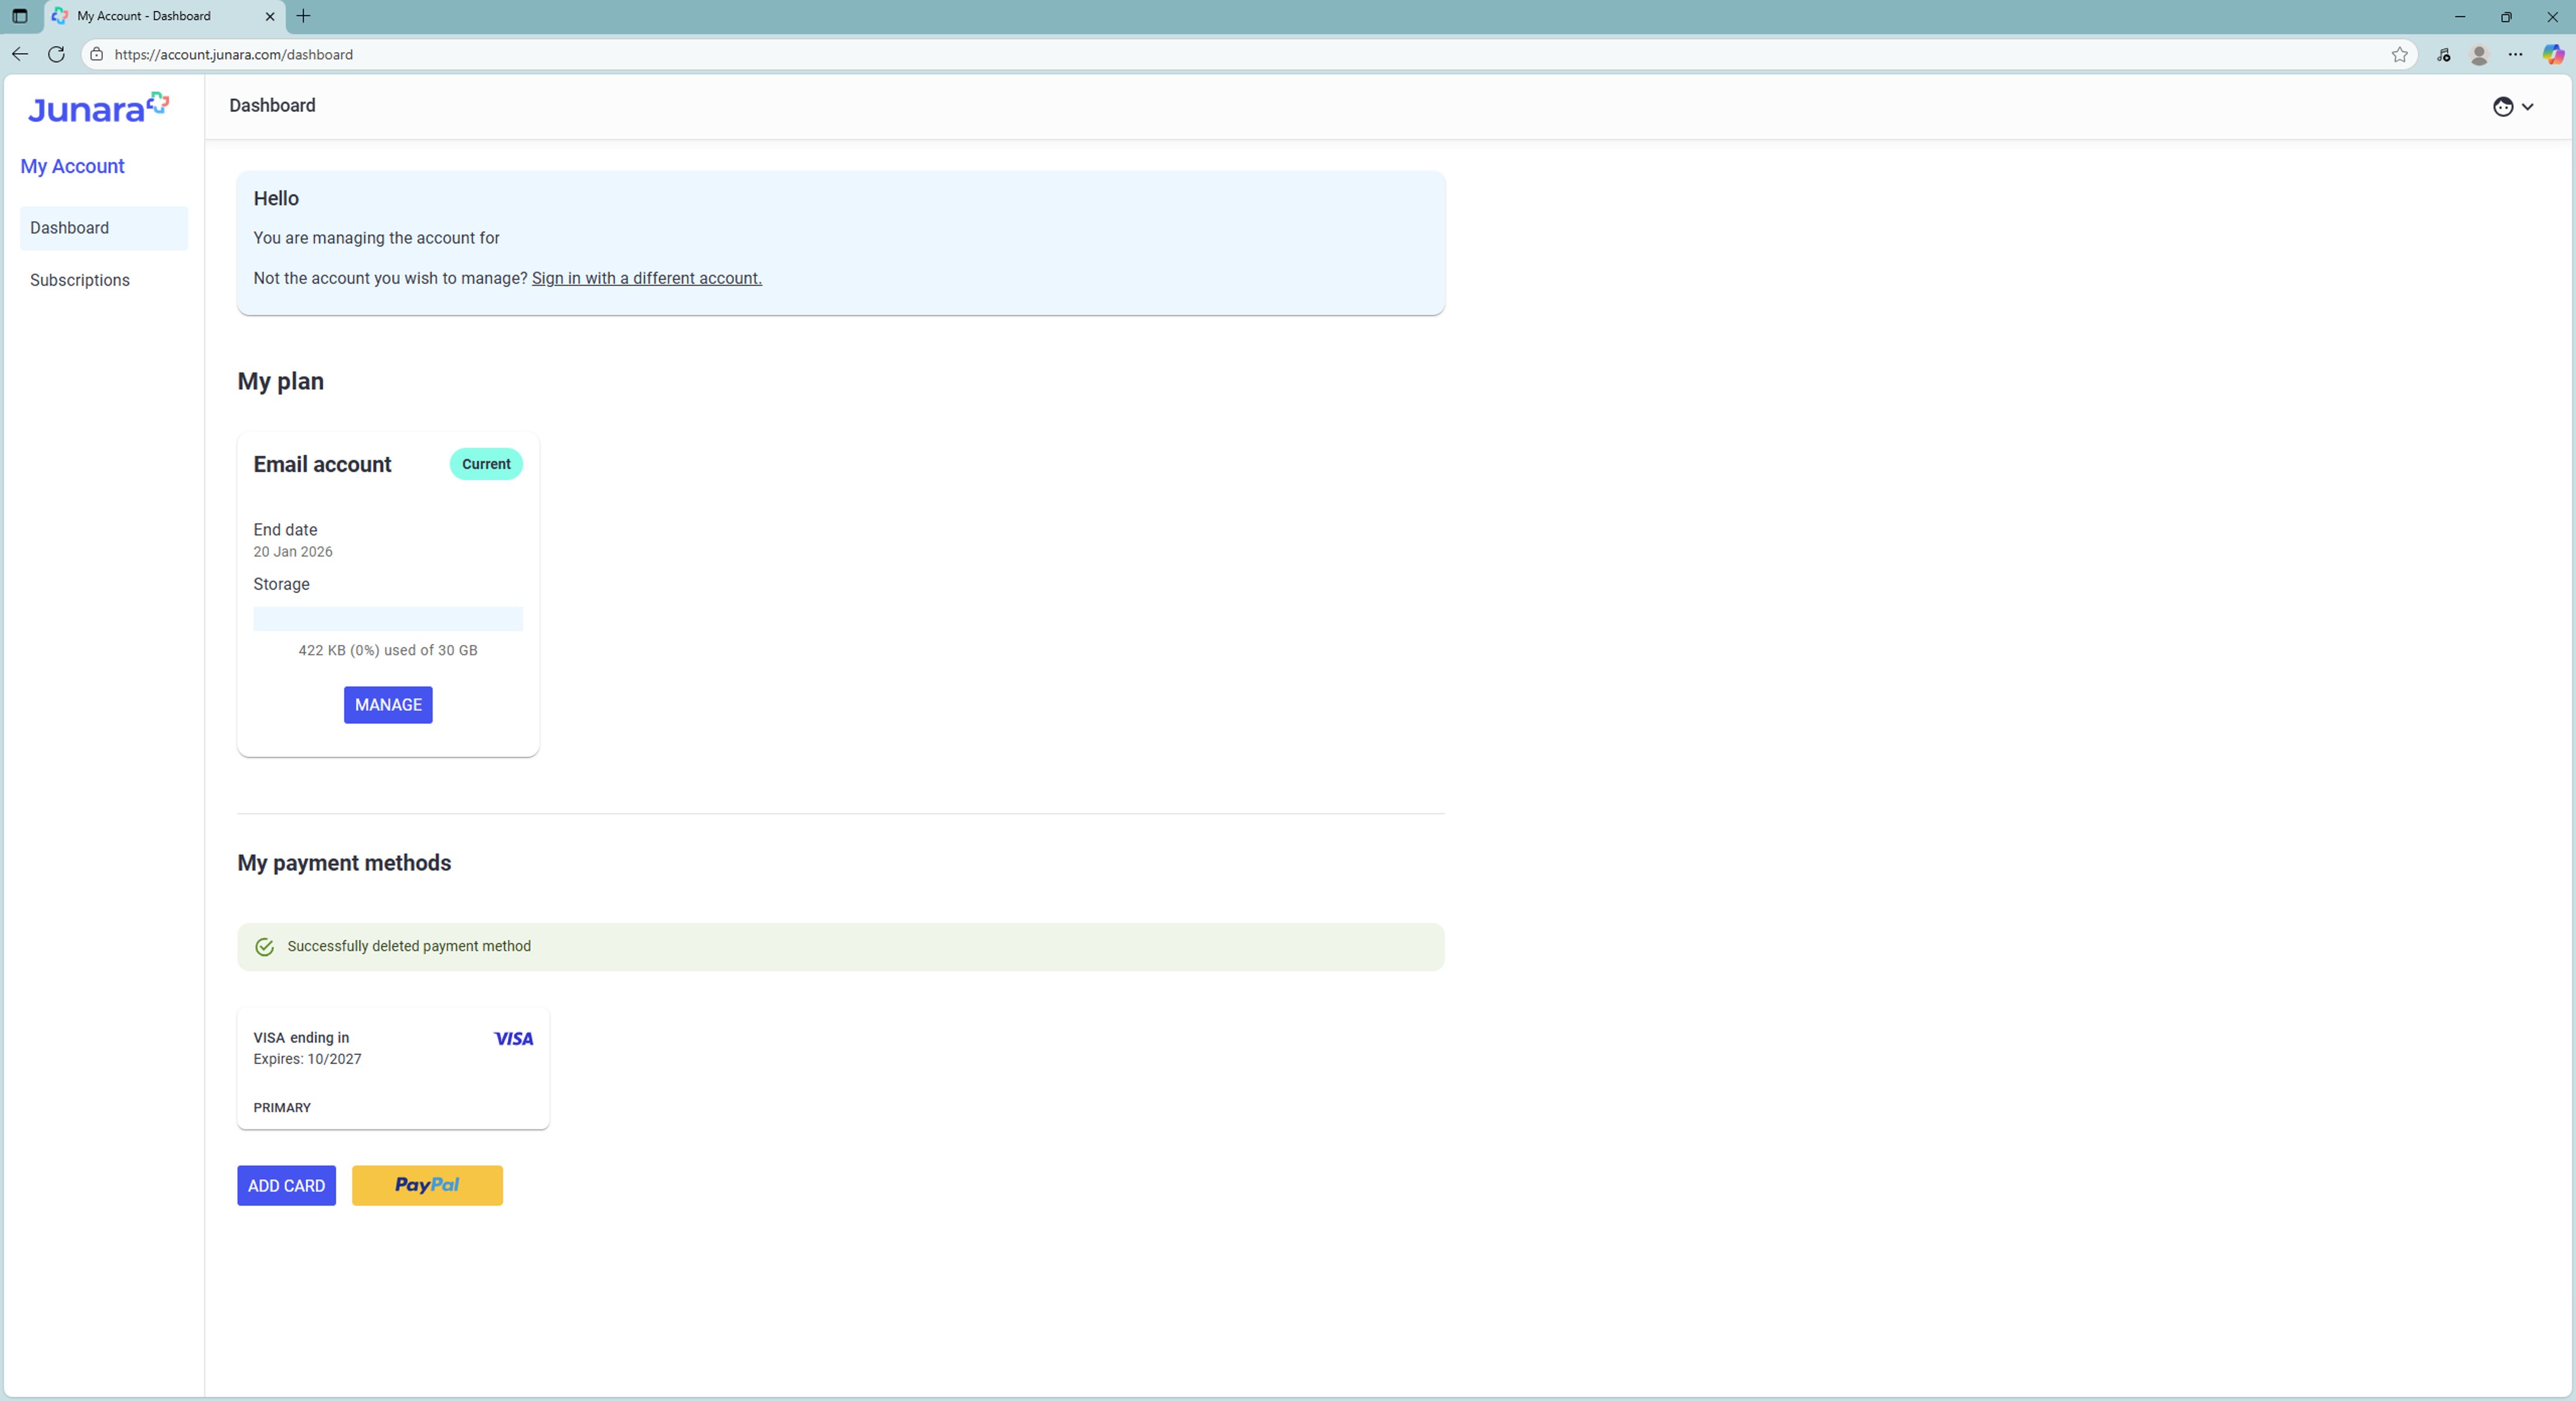Screen dimensions: 2576x1401
Task: Click the '20 Jan 2026' end date
Action: click(293, 552)
